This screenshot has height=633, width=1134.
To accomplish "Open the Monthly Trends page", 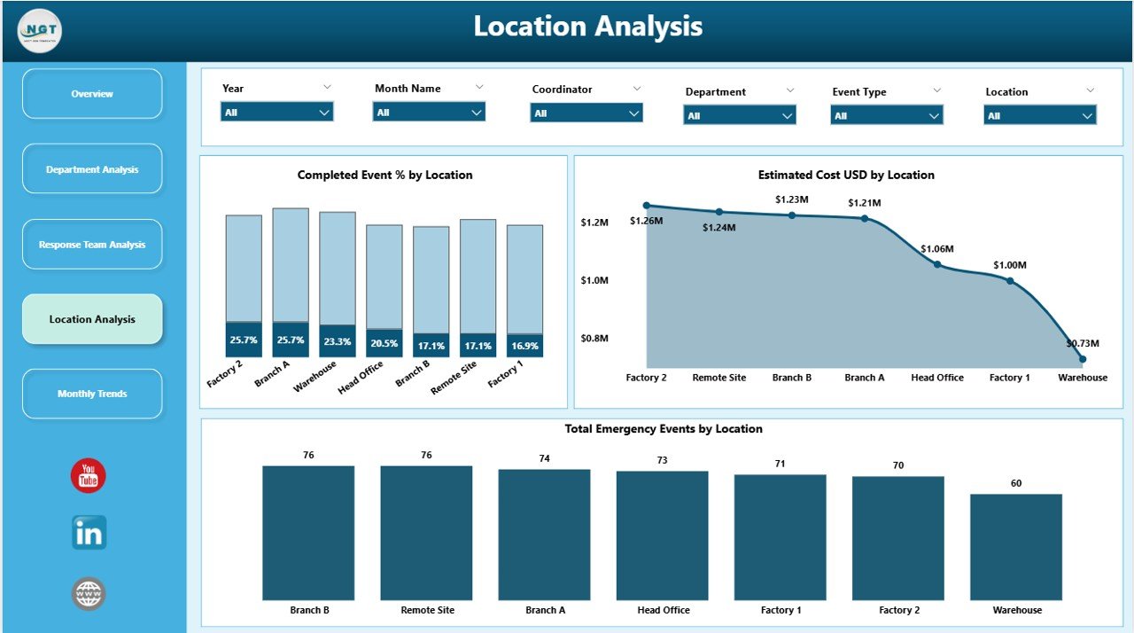I will tap(92, 394).
